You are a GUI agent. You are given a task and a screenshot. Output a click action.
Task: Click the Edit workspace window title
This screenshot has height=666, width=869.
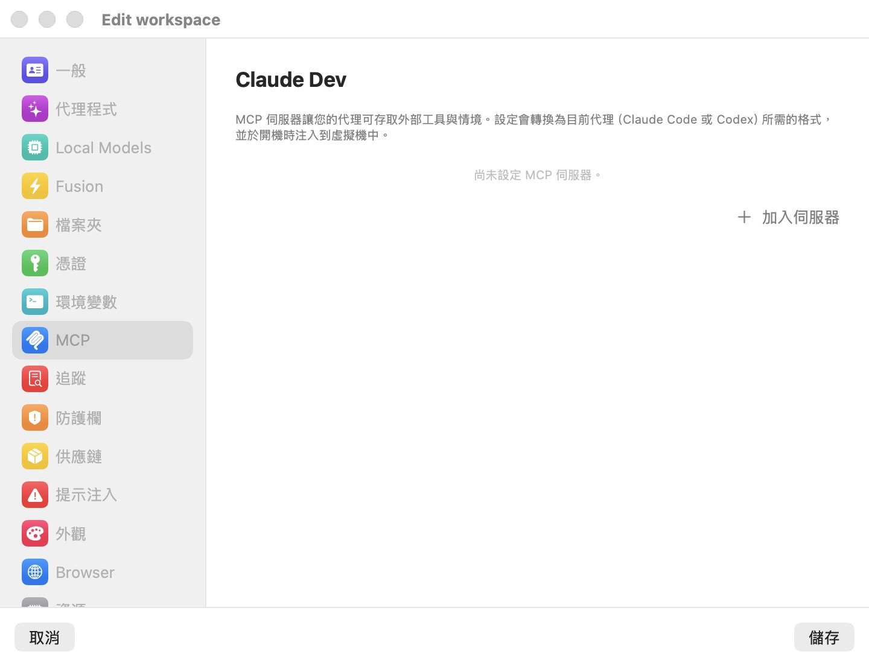click(161, 20)
